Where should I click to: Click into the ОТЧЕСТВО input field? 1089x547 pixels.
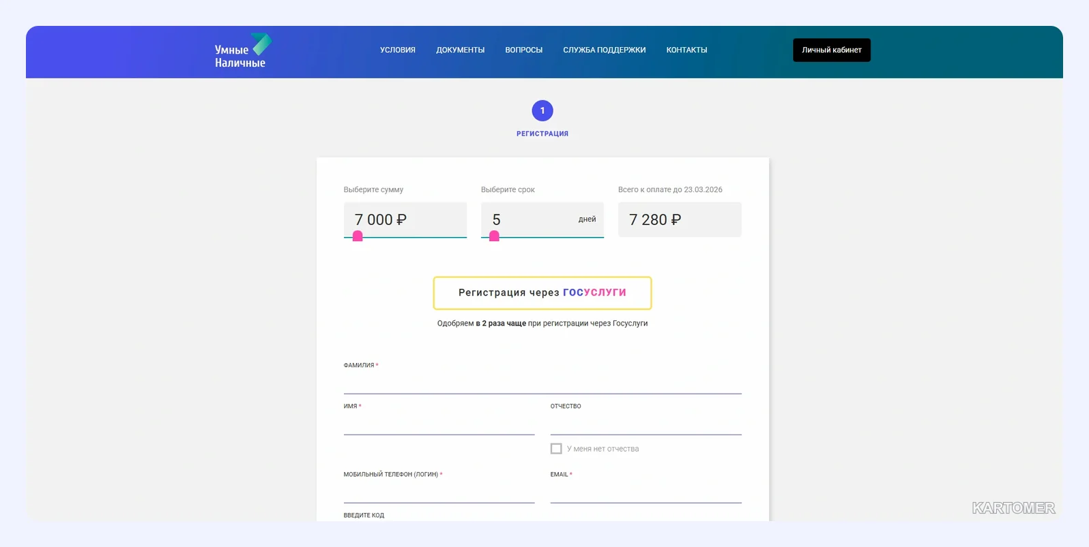[646, 424]
